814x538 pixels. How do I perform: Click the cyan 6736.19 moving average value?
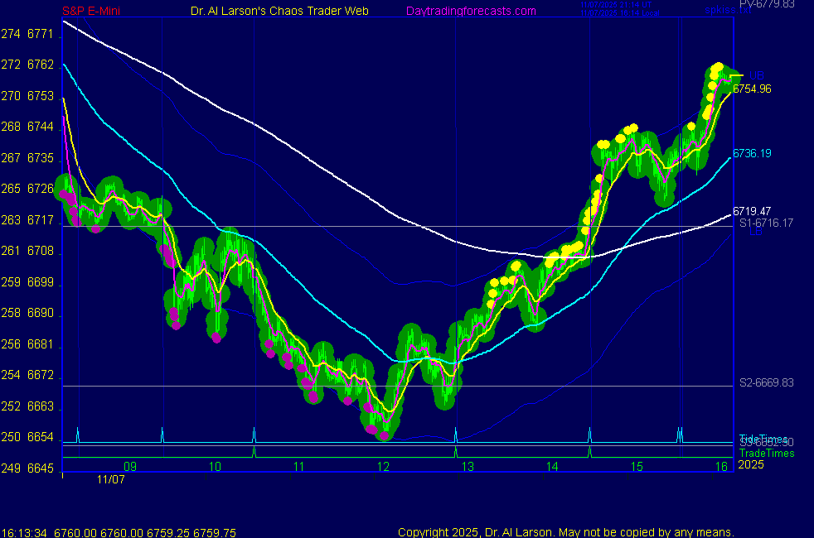752,153
